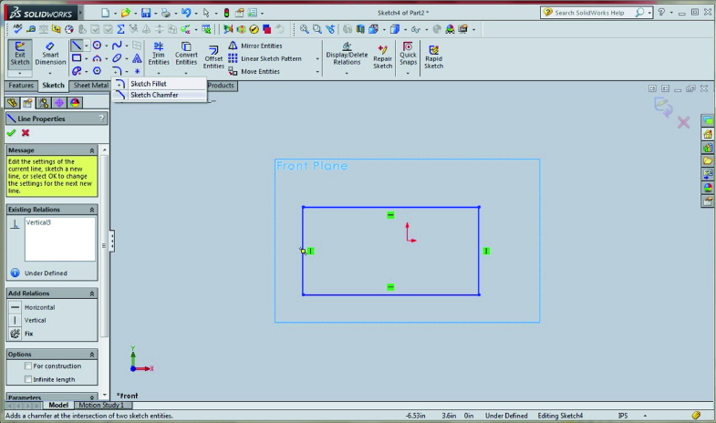Click Convert Entities tool
The width and height of the screenshot is (716, 423).
[x=186, y=55]
